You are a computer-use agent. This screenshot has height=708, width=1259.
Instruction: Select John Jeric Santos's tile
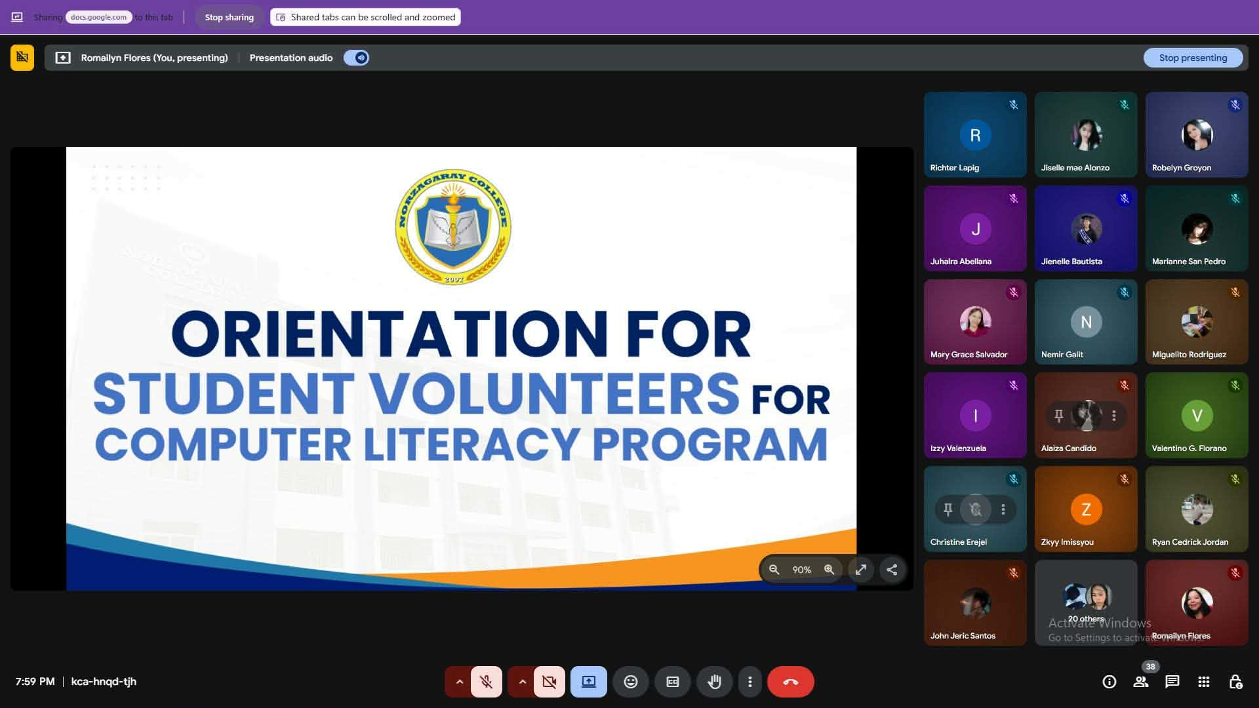tap(975, 602)
